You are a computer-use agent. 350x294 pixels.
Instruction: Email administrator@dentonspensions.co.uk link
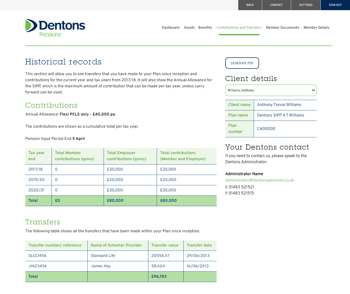(x=260, y=180)
